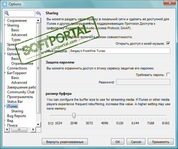Click the tree horizontal scroll right arrow
Viewport: 178px width, 149px height.
pos(33,130)
